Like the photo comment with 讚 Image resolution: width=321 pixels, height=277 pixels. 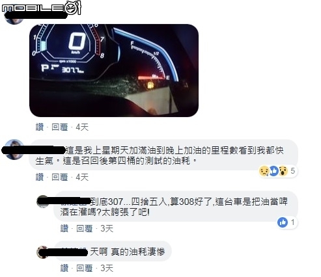(x=40, y=127)
